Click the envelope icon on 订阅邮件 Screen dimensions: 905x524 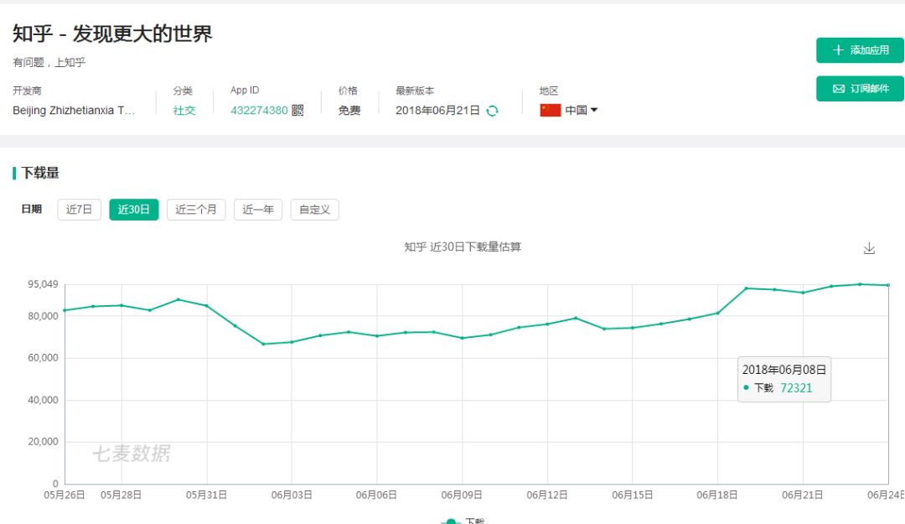coord(839,88)
